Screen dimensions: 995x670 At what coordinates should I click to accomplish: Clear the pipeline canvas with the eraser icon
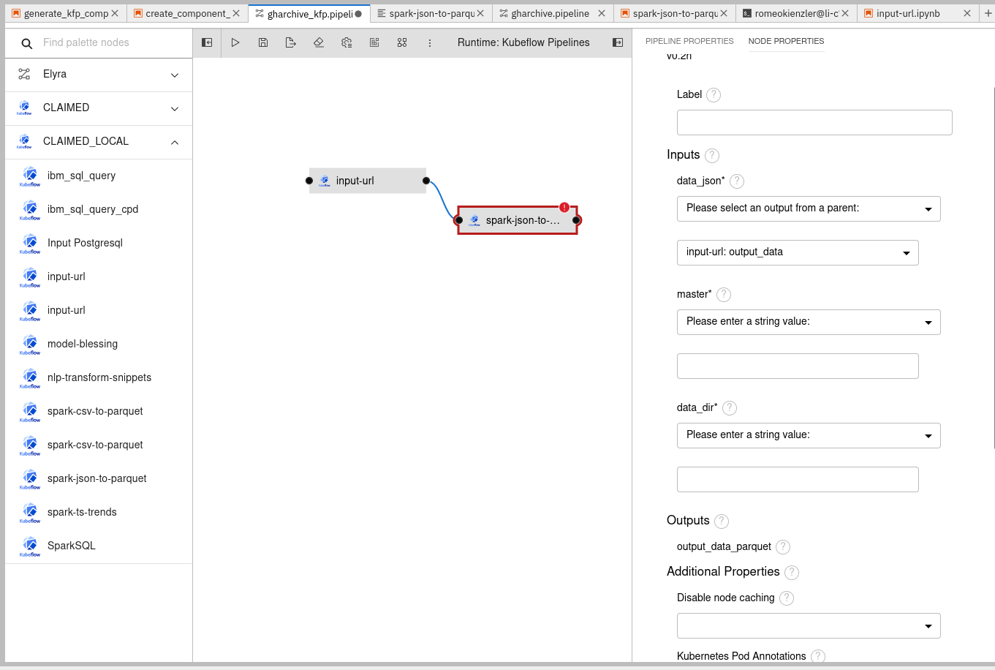pyautogui.click(x=318, y=42)
